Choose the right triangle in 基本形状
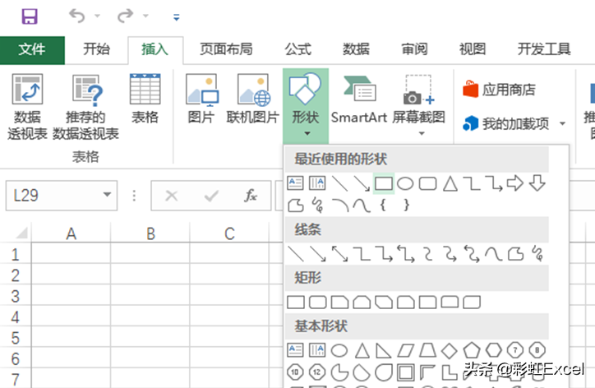The width and height of the screenshot is (595, 388). [383, 350]
